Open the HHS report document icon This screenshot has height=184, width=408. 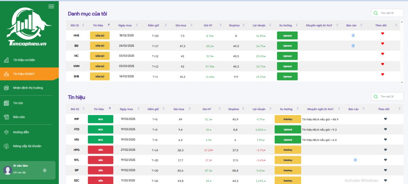click(x=353, y=35)
